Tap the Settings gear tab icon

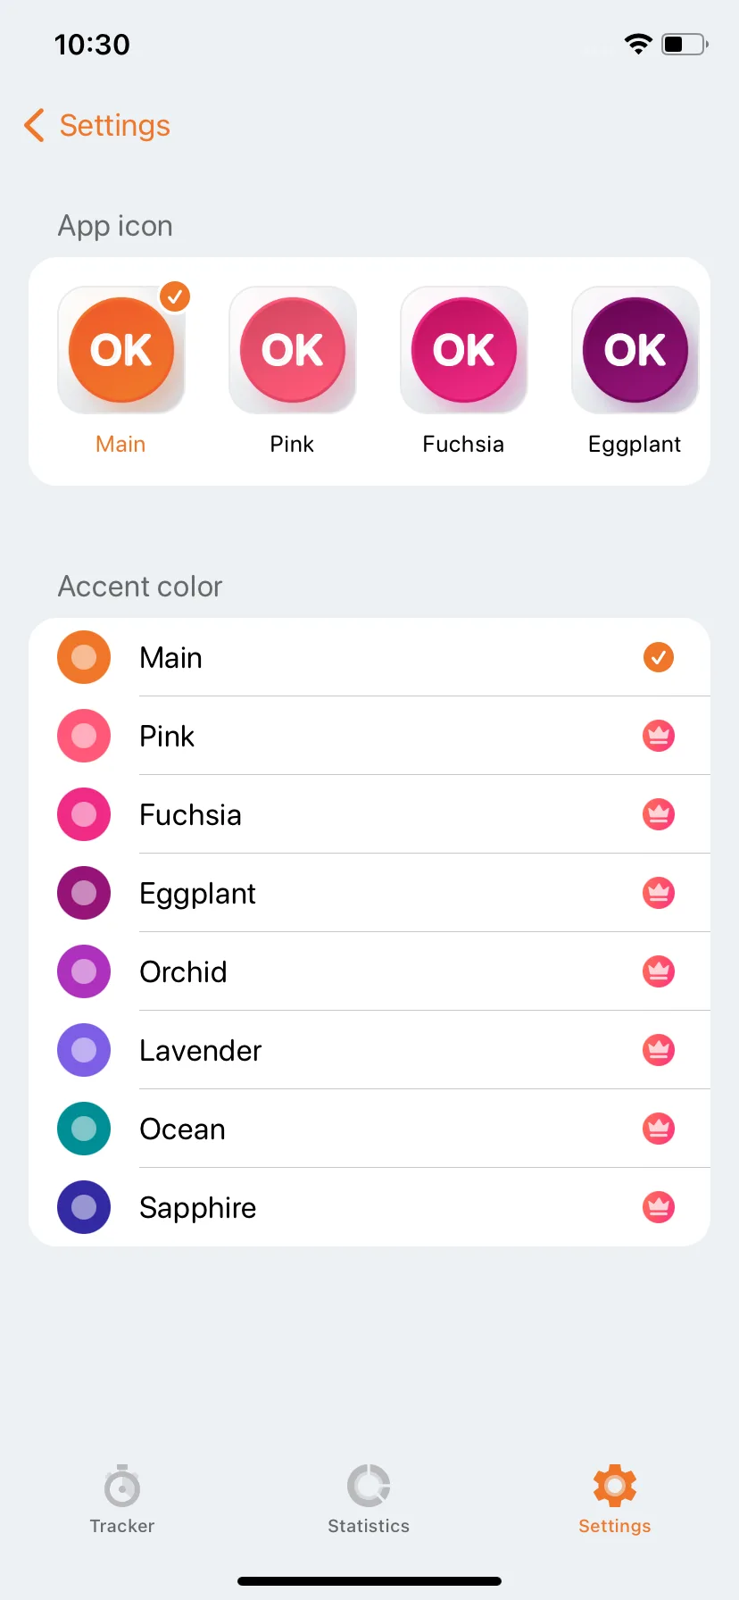(615, 1486)
